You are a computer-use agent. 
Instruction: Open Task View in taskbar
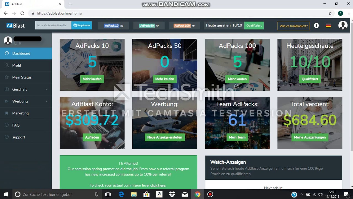(x=108, y=194)
